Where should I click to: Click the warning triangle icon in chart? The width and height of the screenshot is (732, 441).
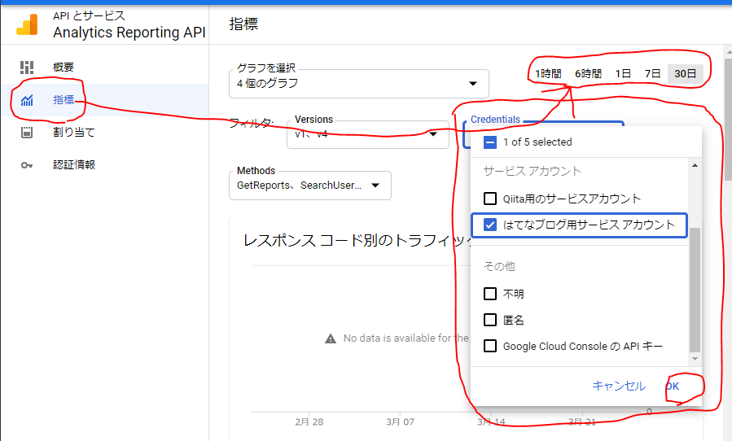(x=331, y=338)
